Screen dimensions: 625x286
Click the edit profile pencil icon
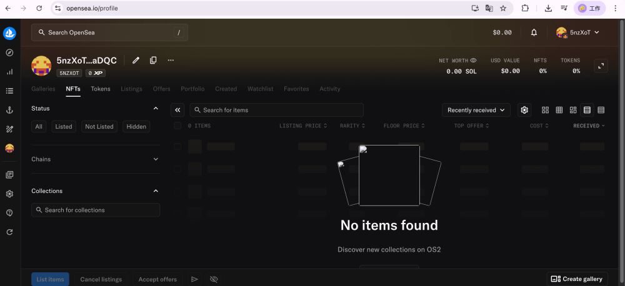pos(136,61)
